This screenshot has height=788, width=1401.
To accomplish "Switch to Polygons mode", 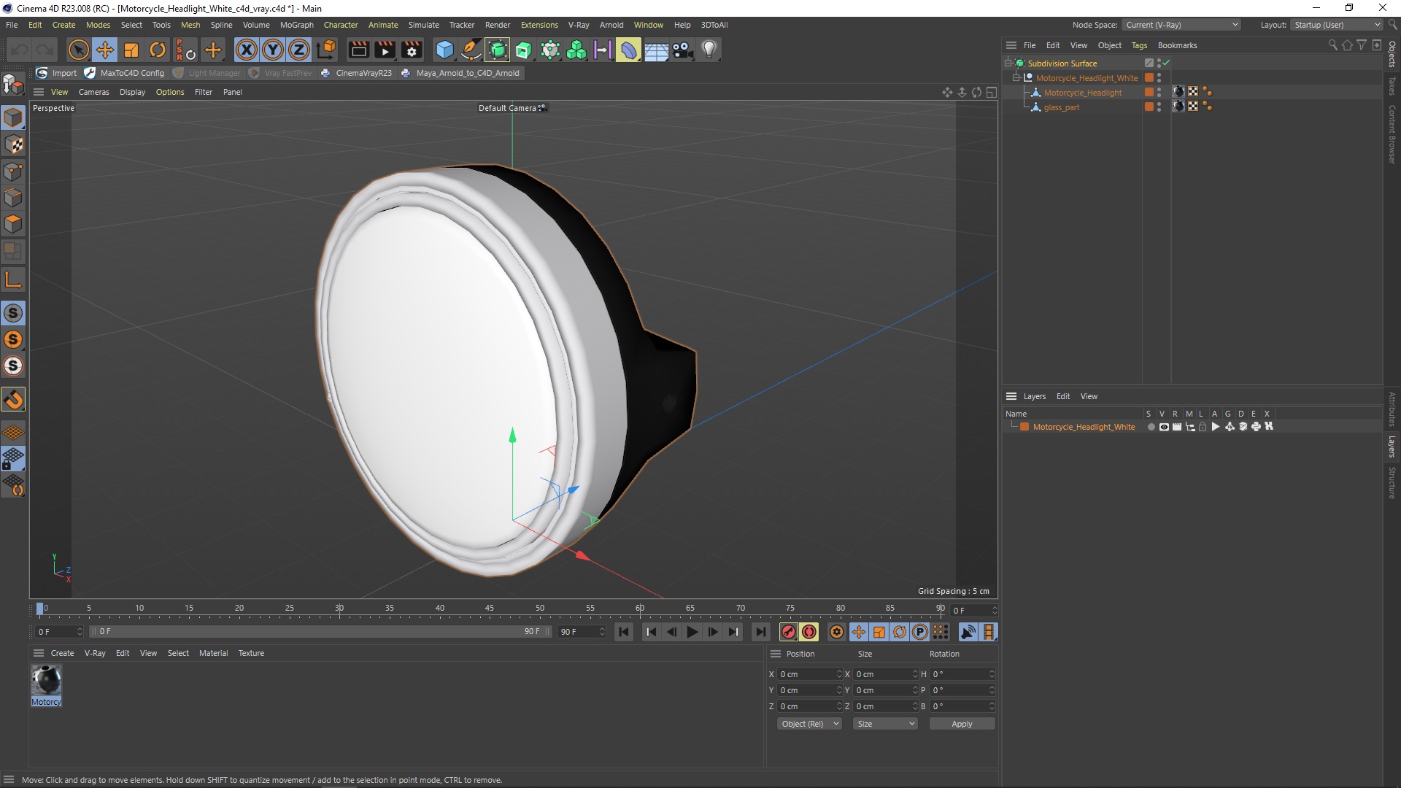I will (x=13, y=224).
